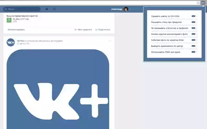Click the 'обновилась фотография' post caption text

[x=50, y=41]
